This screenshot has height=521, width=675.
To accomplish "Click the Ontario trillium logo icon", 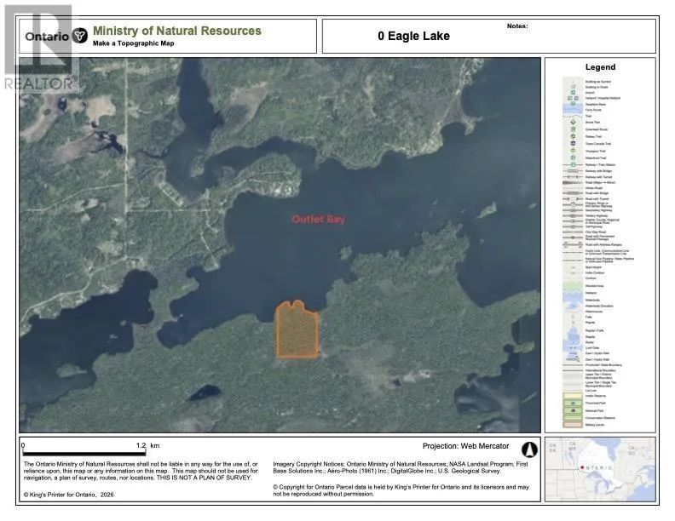I will point(79,36).
